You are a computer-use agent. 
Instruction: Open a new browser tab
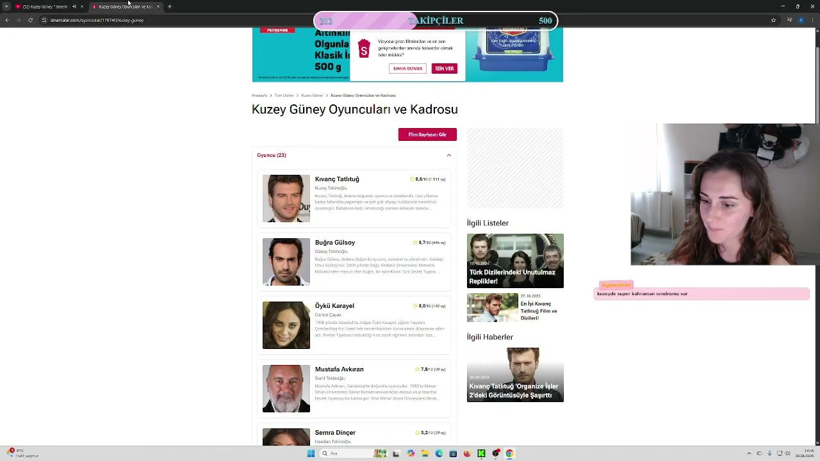[169, 6]
